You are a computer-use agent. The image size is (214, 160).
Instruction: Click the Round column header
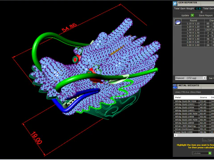click(x=193, y=20)
